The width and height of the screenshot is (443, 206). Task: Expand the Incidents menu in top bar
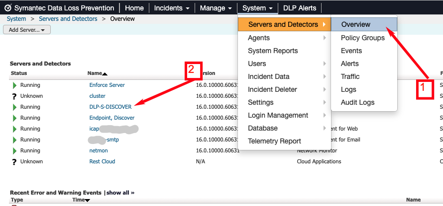click(x=172, y=8)
